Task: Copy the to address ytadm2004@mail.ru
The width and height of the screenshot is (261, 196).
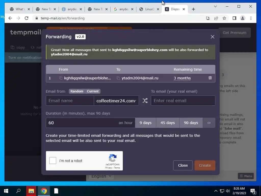Action: pyautogui.click(x=118, y=78)
